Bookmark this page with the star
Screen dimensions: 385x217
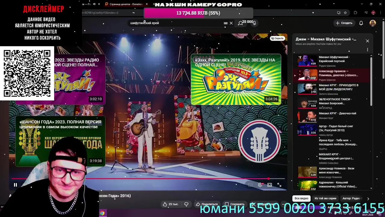345,13
